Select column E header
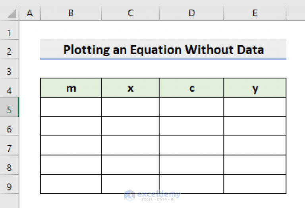This screenshot has height=208, width=305. [255, 13]
